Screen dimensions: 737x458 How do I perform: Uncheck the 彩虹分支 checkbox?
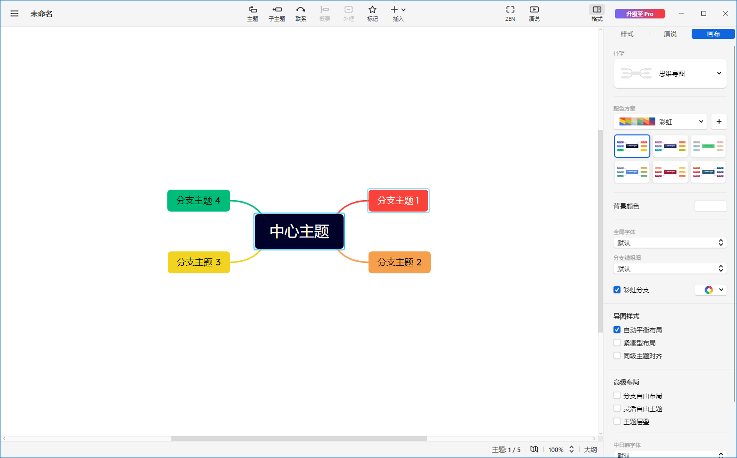coord(617,290)
